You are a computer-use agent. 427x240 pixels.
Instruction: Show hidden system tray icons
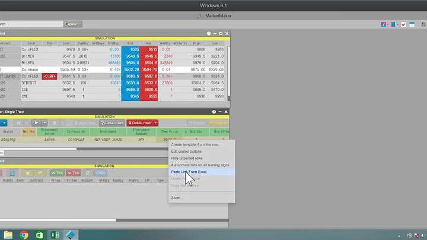pos(399,236)
